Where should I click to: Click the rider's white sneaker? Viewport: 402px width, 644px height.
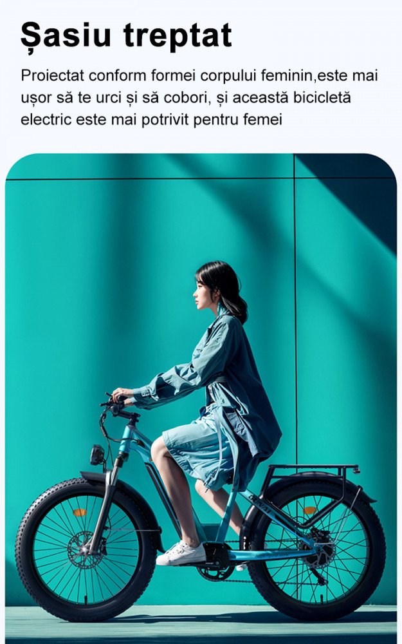click(x=181, y=553)
